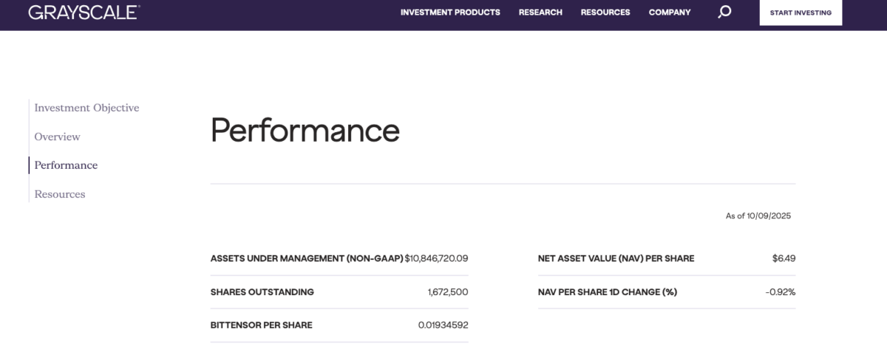Click the large Performance page heading

coord(305,131)
